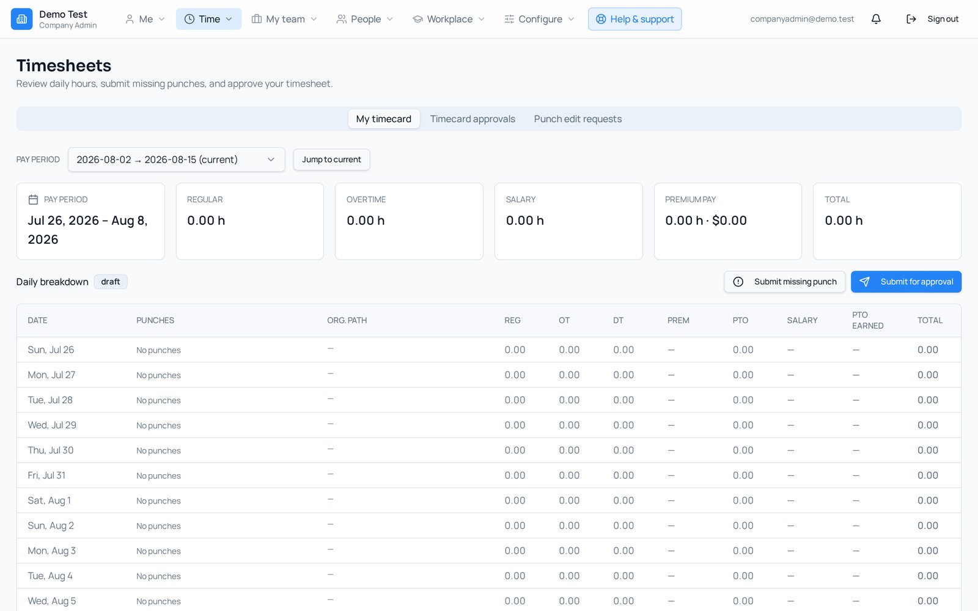Expand the Workplace menu chevron
The height and width of the screenshot is (611, 978).
coord(482,19)
